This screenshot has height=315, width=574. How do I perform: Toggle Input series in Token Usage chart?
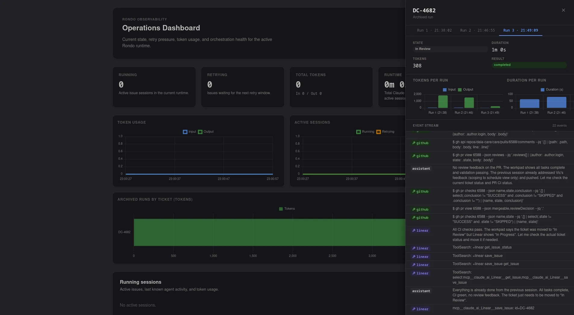pyautogui.click(x=189, y=132)
